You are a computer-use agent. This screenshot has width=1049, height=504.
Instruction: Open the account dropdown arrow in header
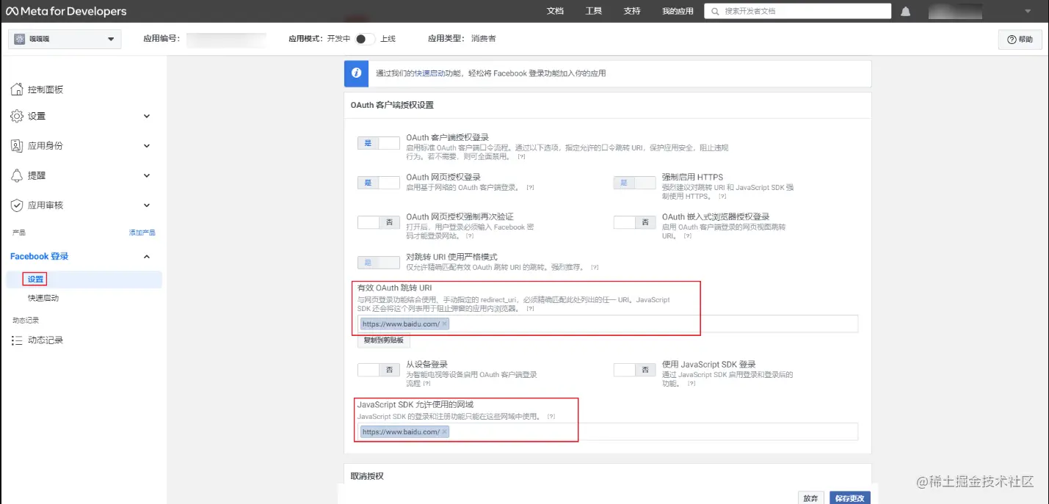[x=1027, y=11]
